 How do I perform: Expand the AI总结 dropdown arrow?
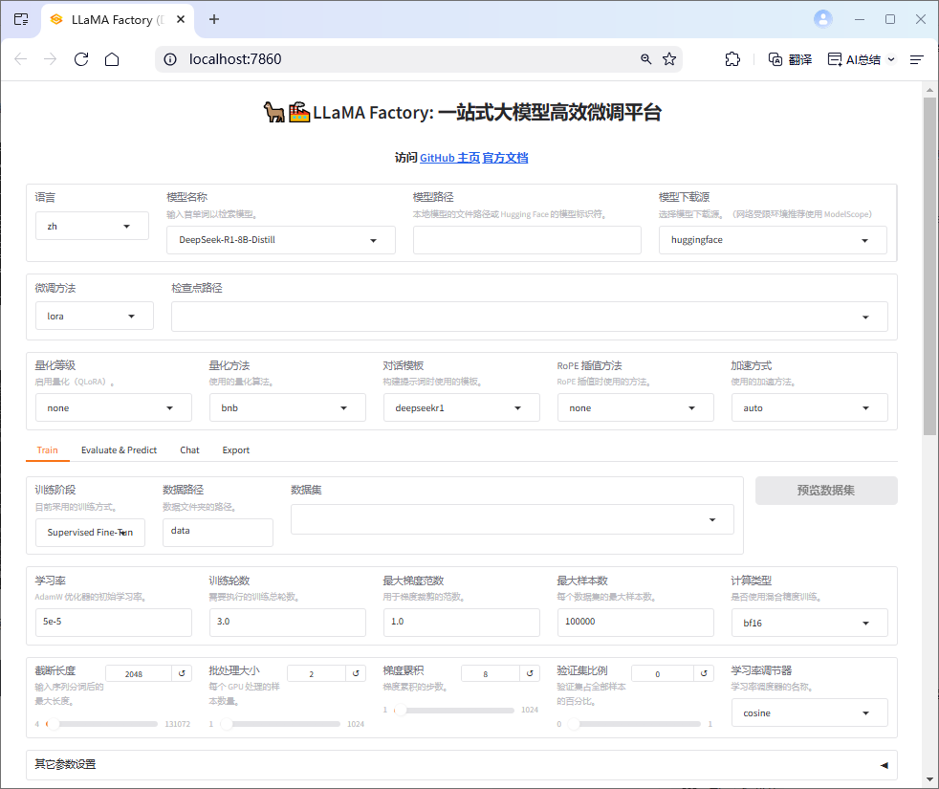pos(891,59)
